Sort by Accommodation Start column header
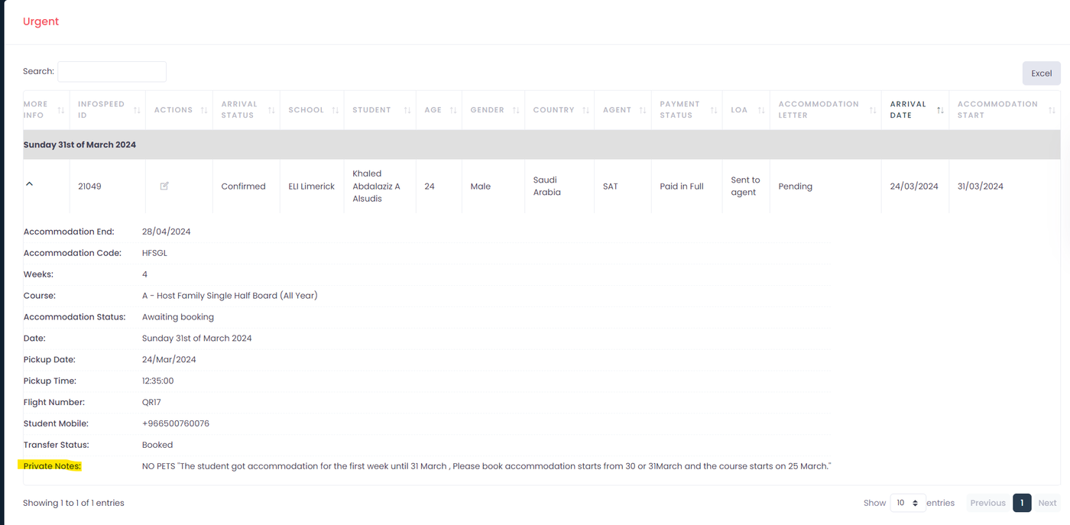Viewport: 1070px width, 525px height. coord(997,110)
